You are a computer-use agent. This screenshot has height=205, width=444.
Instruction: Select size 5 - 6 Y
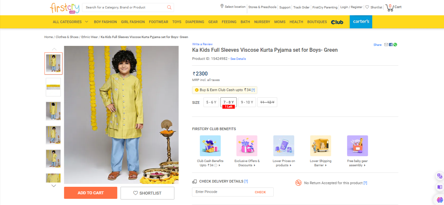[x=211, y=102]
